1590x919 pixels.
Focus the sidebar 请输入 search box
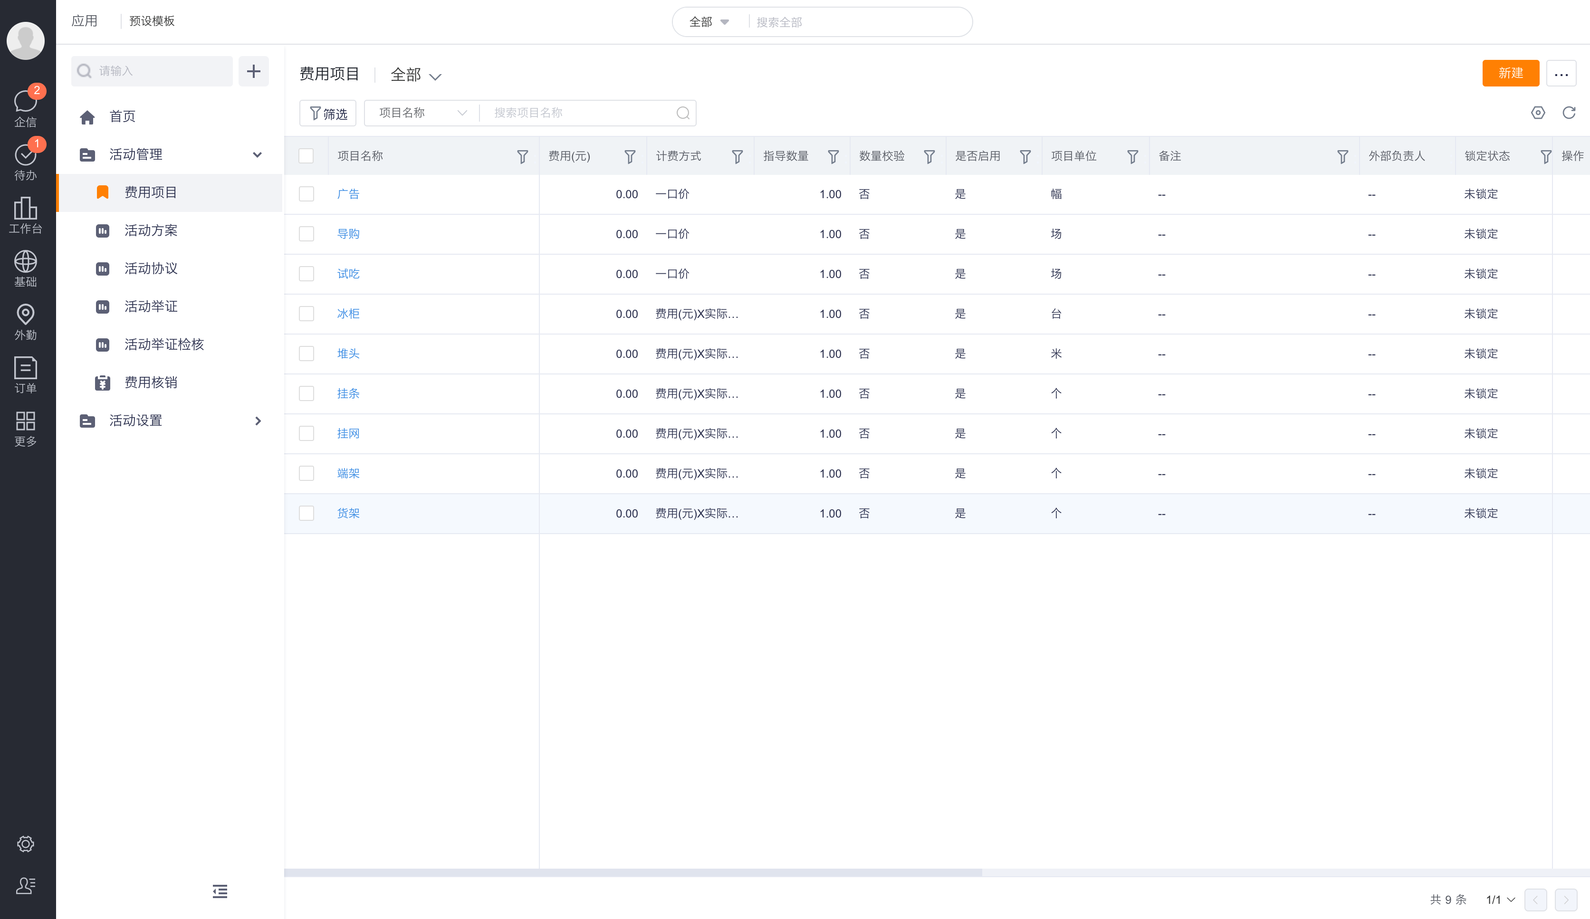(152, 71)
